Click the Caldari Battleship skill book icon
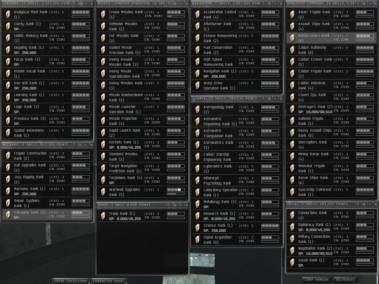This screenshot has width=379, height=284. [x=292, y=50]
